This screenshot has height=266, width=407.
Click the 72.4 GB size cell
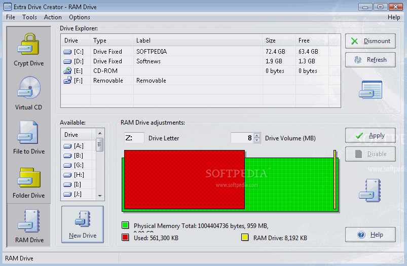275,52
